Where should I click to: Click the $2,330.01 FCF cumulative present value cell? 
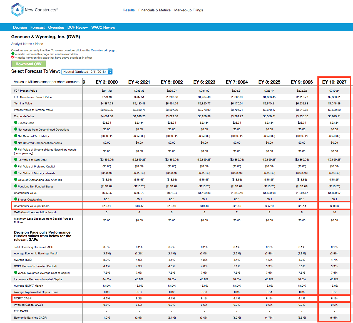click(334, 97)
